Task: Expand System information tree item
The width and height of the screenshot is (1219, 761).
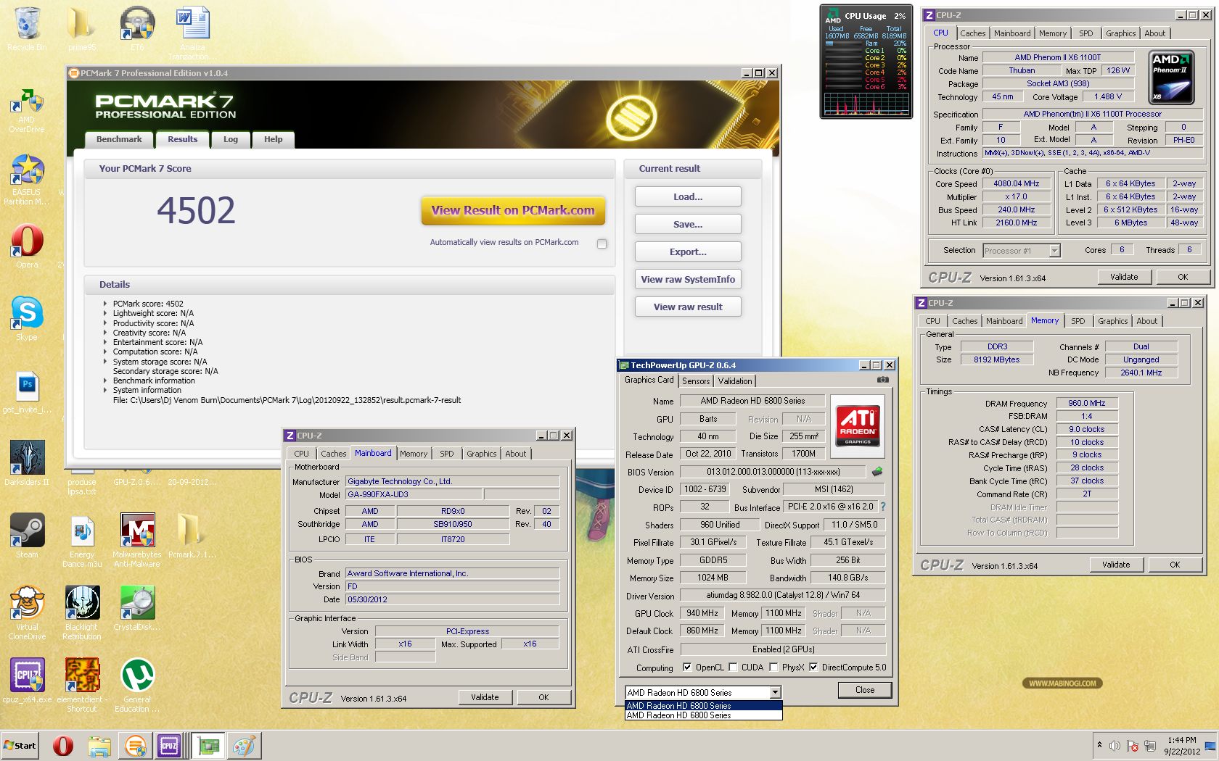Action: [x=105, y=390]
